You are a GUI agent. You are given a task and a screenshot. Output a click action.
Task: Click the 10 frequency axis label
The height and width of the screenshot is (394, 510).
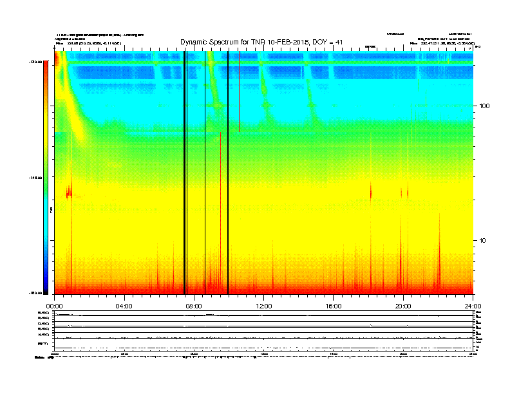483,241
